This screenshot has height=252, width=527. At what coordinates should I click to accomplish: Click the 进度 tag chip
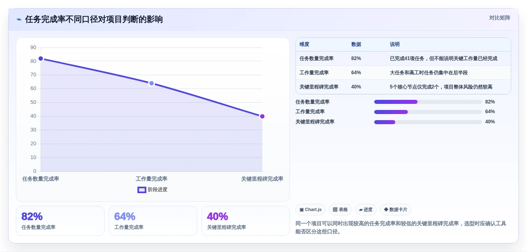coord(366,209)
